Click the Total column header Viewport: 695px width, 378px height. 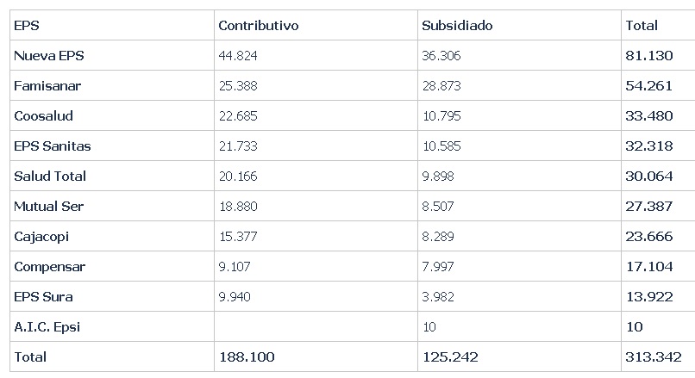tap(641, 26)
